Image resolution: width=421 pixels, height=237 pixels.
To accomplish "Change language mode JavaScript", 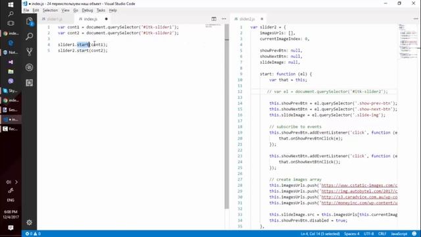I will click(399, 234).
